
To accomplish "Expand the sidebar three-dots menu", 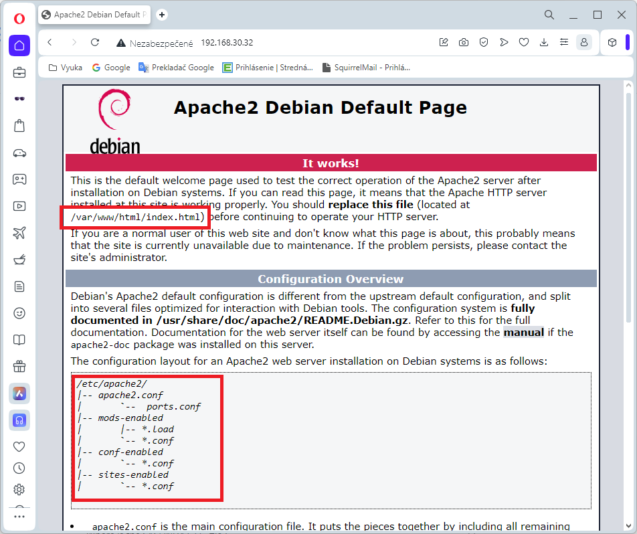I will (19, 517).
